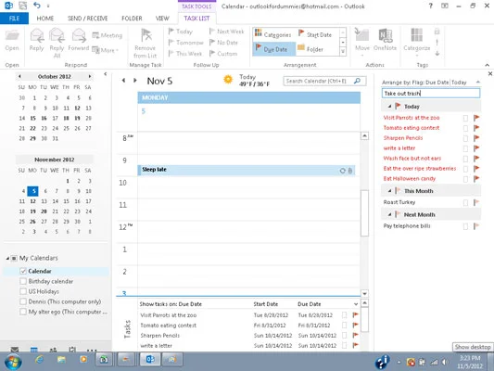Flag task for Tomorrow follow up
Viewport: 494px width, 371px height.
pos(186,43)
